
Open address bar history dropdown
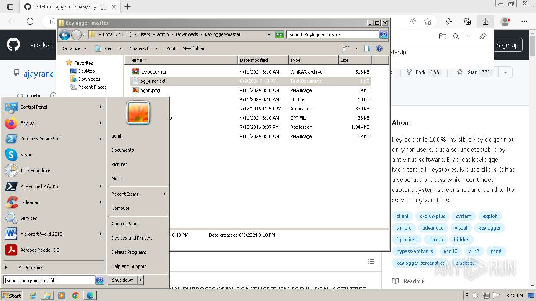(x=269, y=35)
